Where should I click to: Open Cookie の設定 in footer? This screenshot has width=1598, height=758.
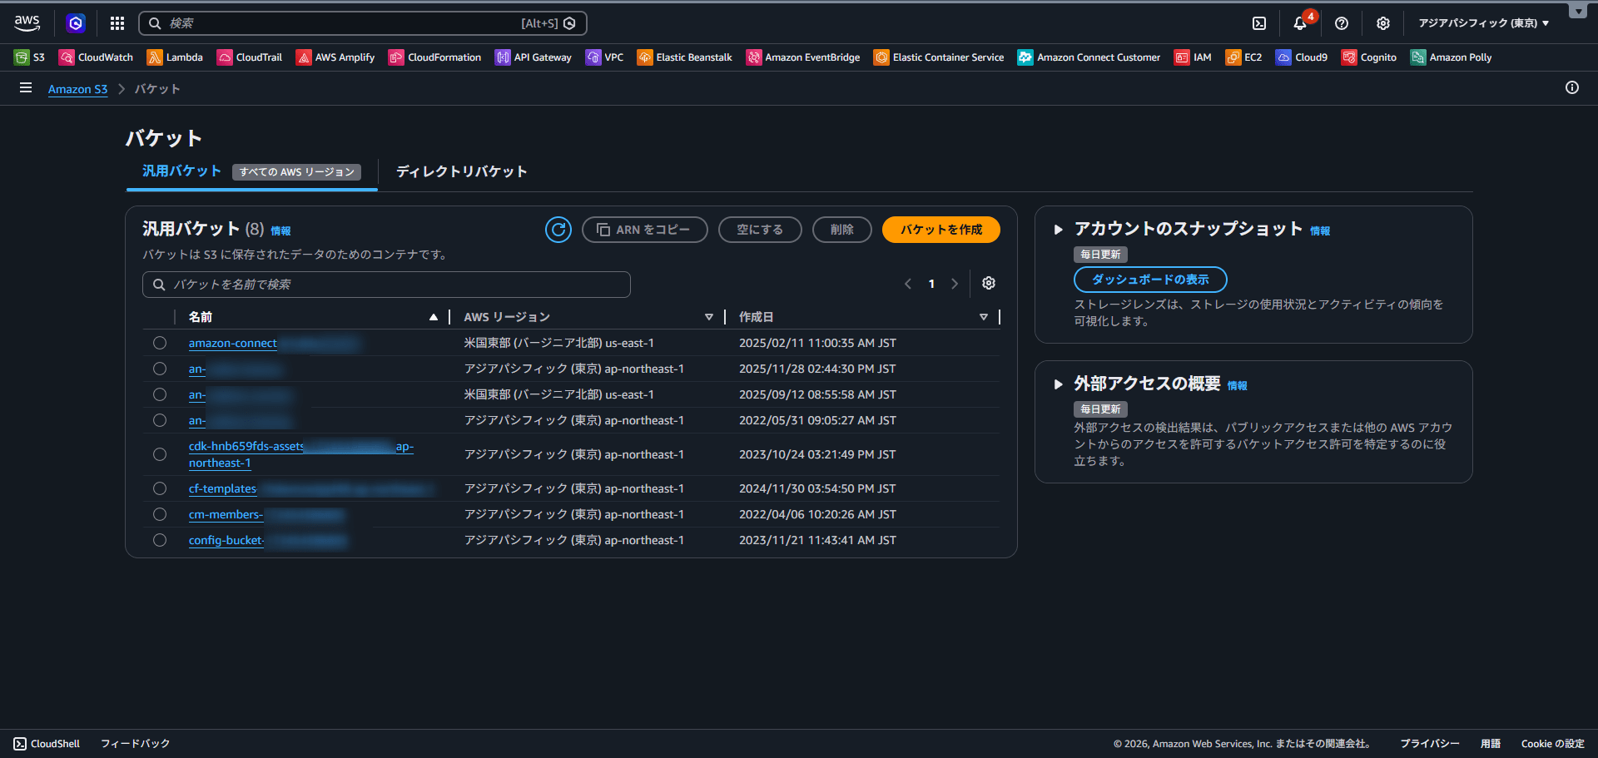pos(1553,744)
